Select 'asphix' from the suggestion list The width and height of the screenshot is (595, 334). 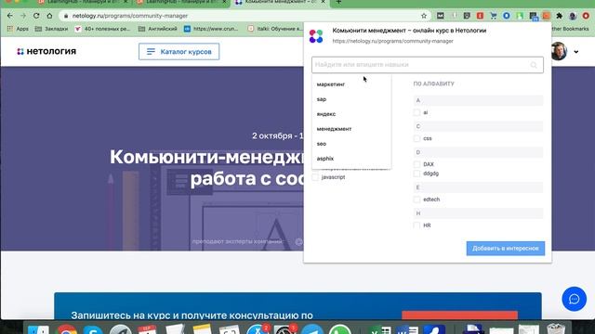[x=351, y=159]
